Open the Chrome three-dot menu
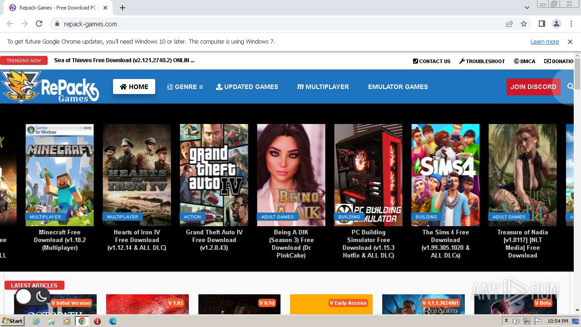This screenshot has width=581, height=327. (x=571, y=24)
